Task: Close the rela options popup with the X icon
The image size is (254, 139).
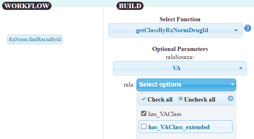Action: point(230,98)
